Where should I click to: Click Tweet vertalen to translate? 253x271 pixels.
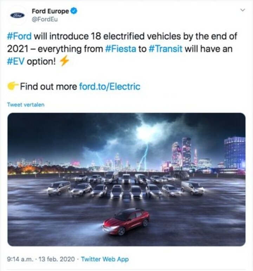[x=26, y=105]
